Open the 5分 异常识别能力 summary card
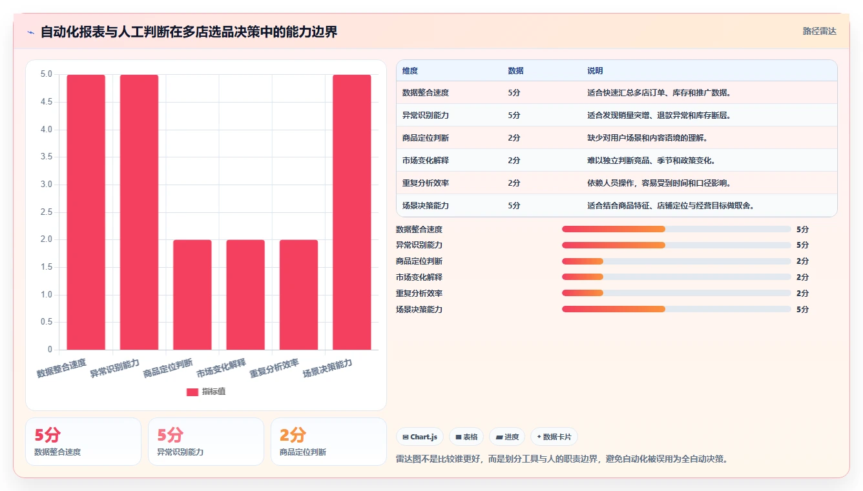This screenshot has height=491, width=863. (x=206, y=441)
